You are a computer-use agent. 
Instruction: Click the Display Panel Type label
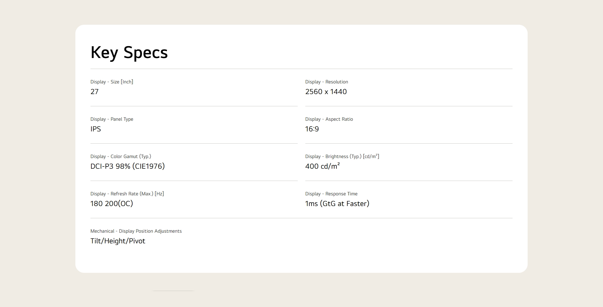111,119
